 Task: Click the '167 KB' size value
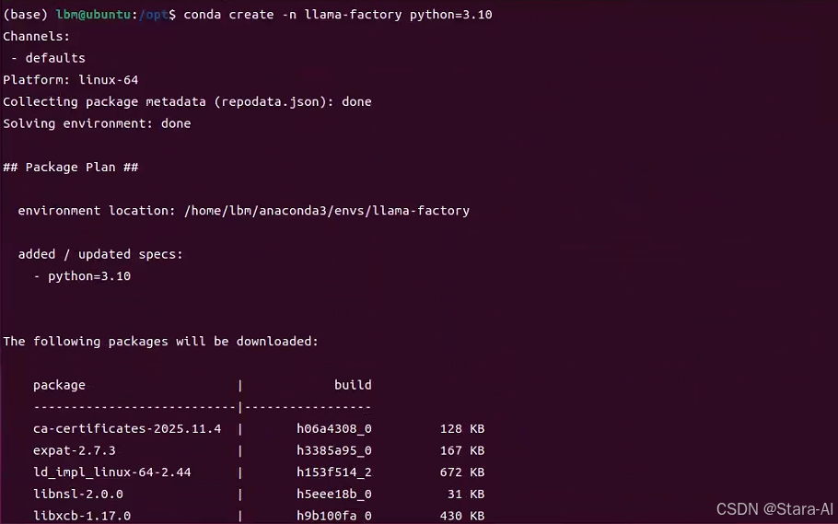pyautogui.click(x=462, y=450)
